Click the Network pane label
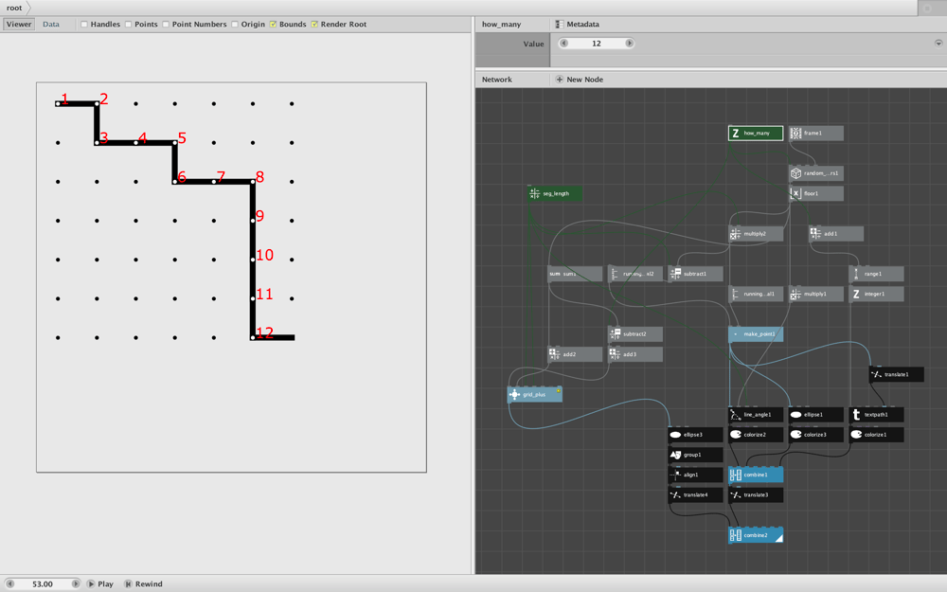 [496, 80]
